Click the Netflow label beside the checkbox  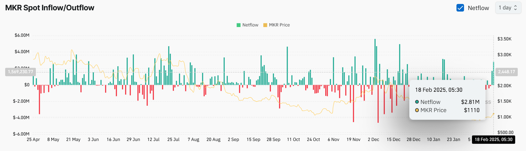[x=478, y=8]
